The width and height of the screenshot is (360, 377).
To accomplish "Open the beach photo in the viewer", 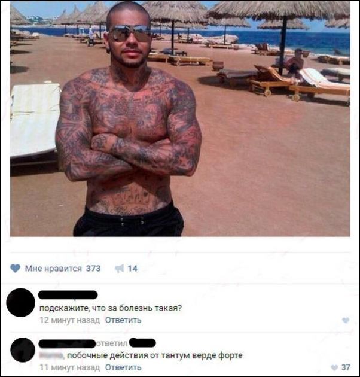I will (180, 118).
